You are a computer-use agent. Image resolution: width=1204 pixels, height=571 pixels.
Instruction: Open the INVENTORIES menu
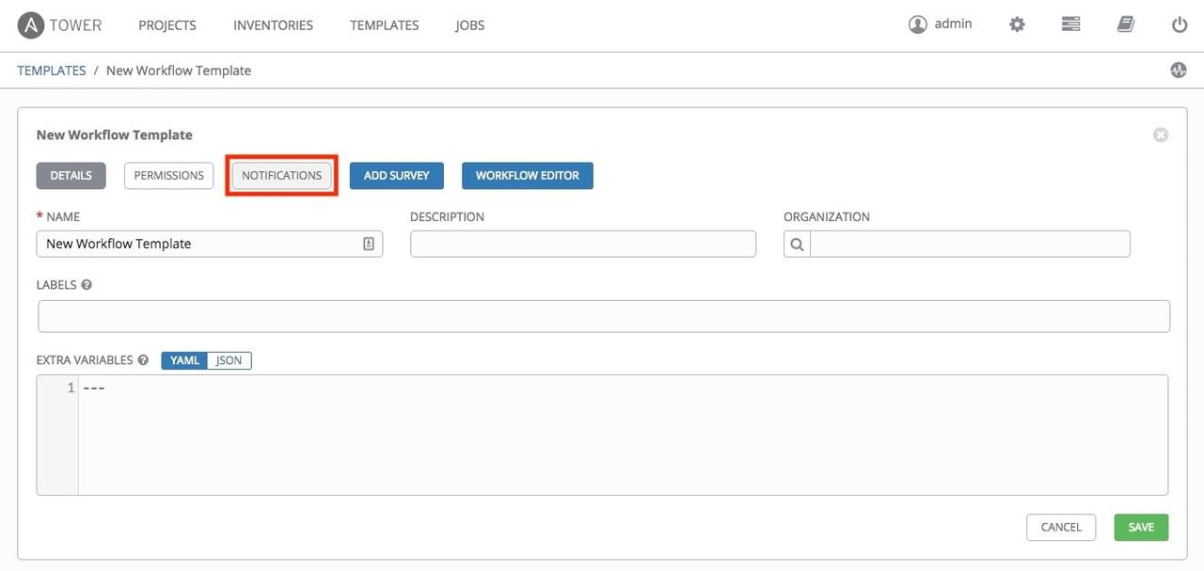pyautogui.click(x=273, y=25)
